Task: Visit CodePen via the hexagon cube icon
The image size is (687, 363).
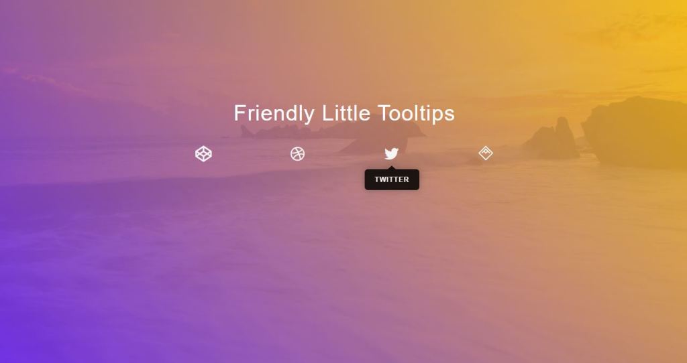Action: (203, 154)
